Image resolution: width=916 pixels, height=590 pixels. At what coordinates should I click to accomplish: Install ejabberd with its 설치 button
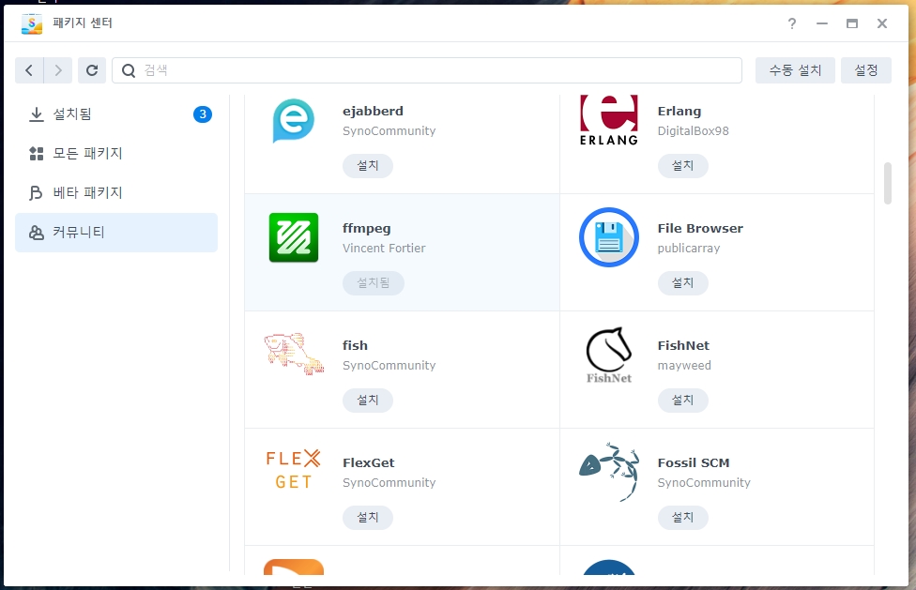(368, 166)
